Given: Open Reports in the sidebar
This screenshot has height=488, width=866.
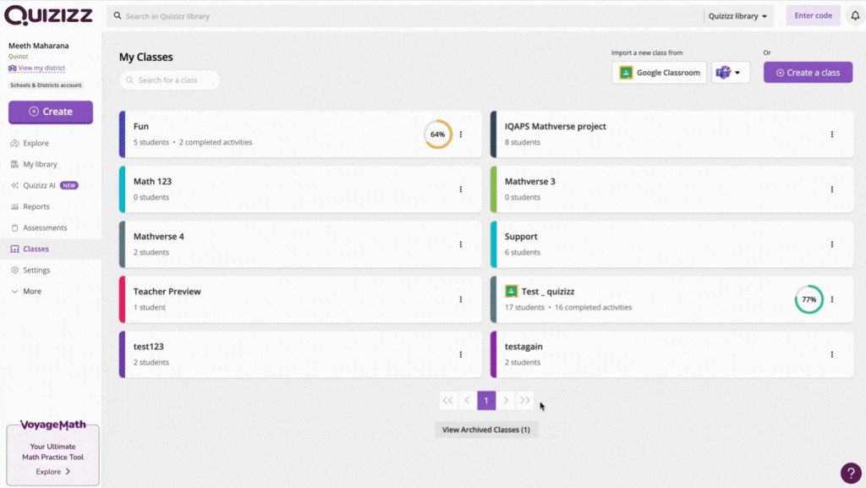Looking at the screenshot, I should pos(30,206).
